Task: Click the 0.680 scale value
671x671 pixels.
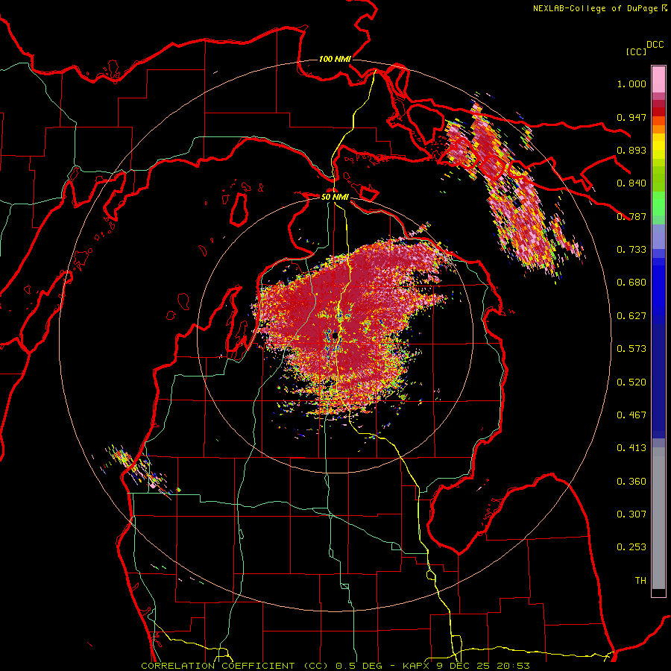Action: [x=631, y=283]
